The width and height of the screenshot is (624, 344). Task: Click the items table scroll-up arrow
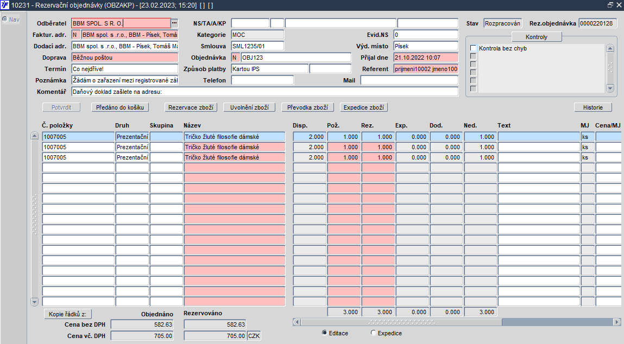pos(35,136)
